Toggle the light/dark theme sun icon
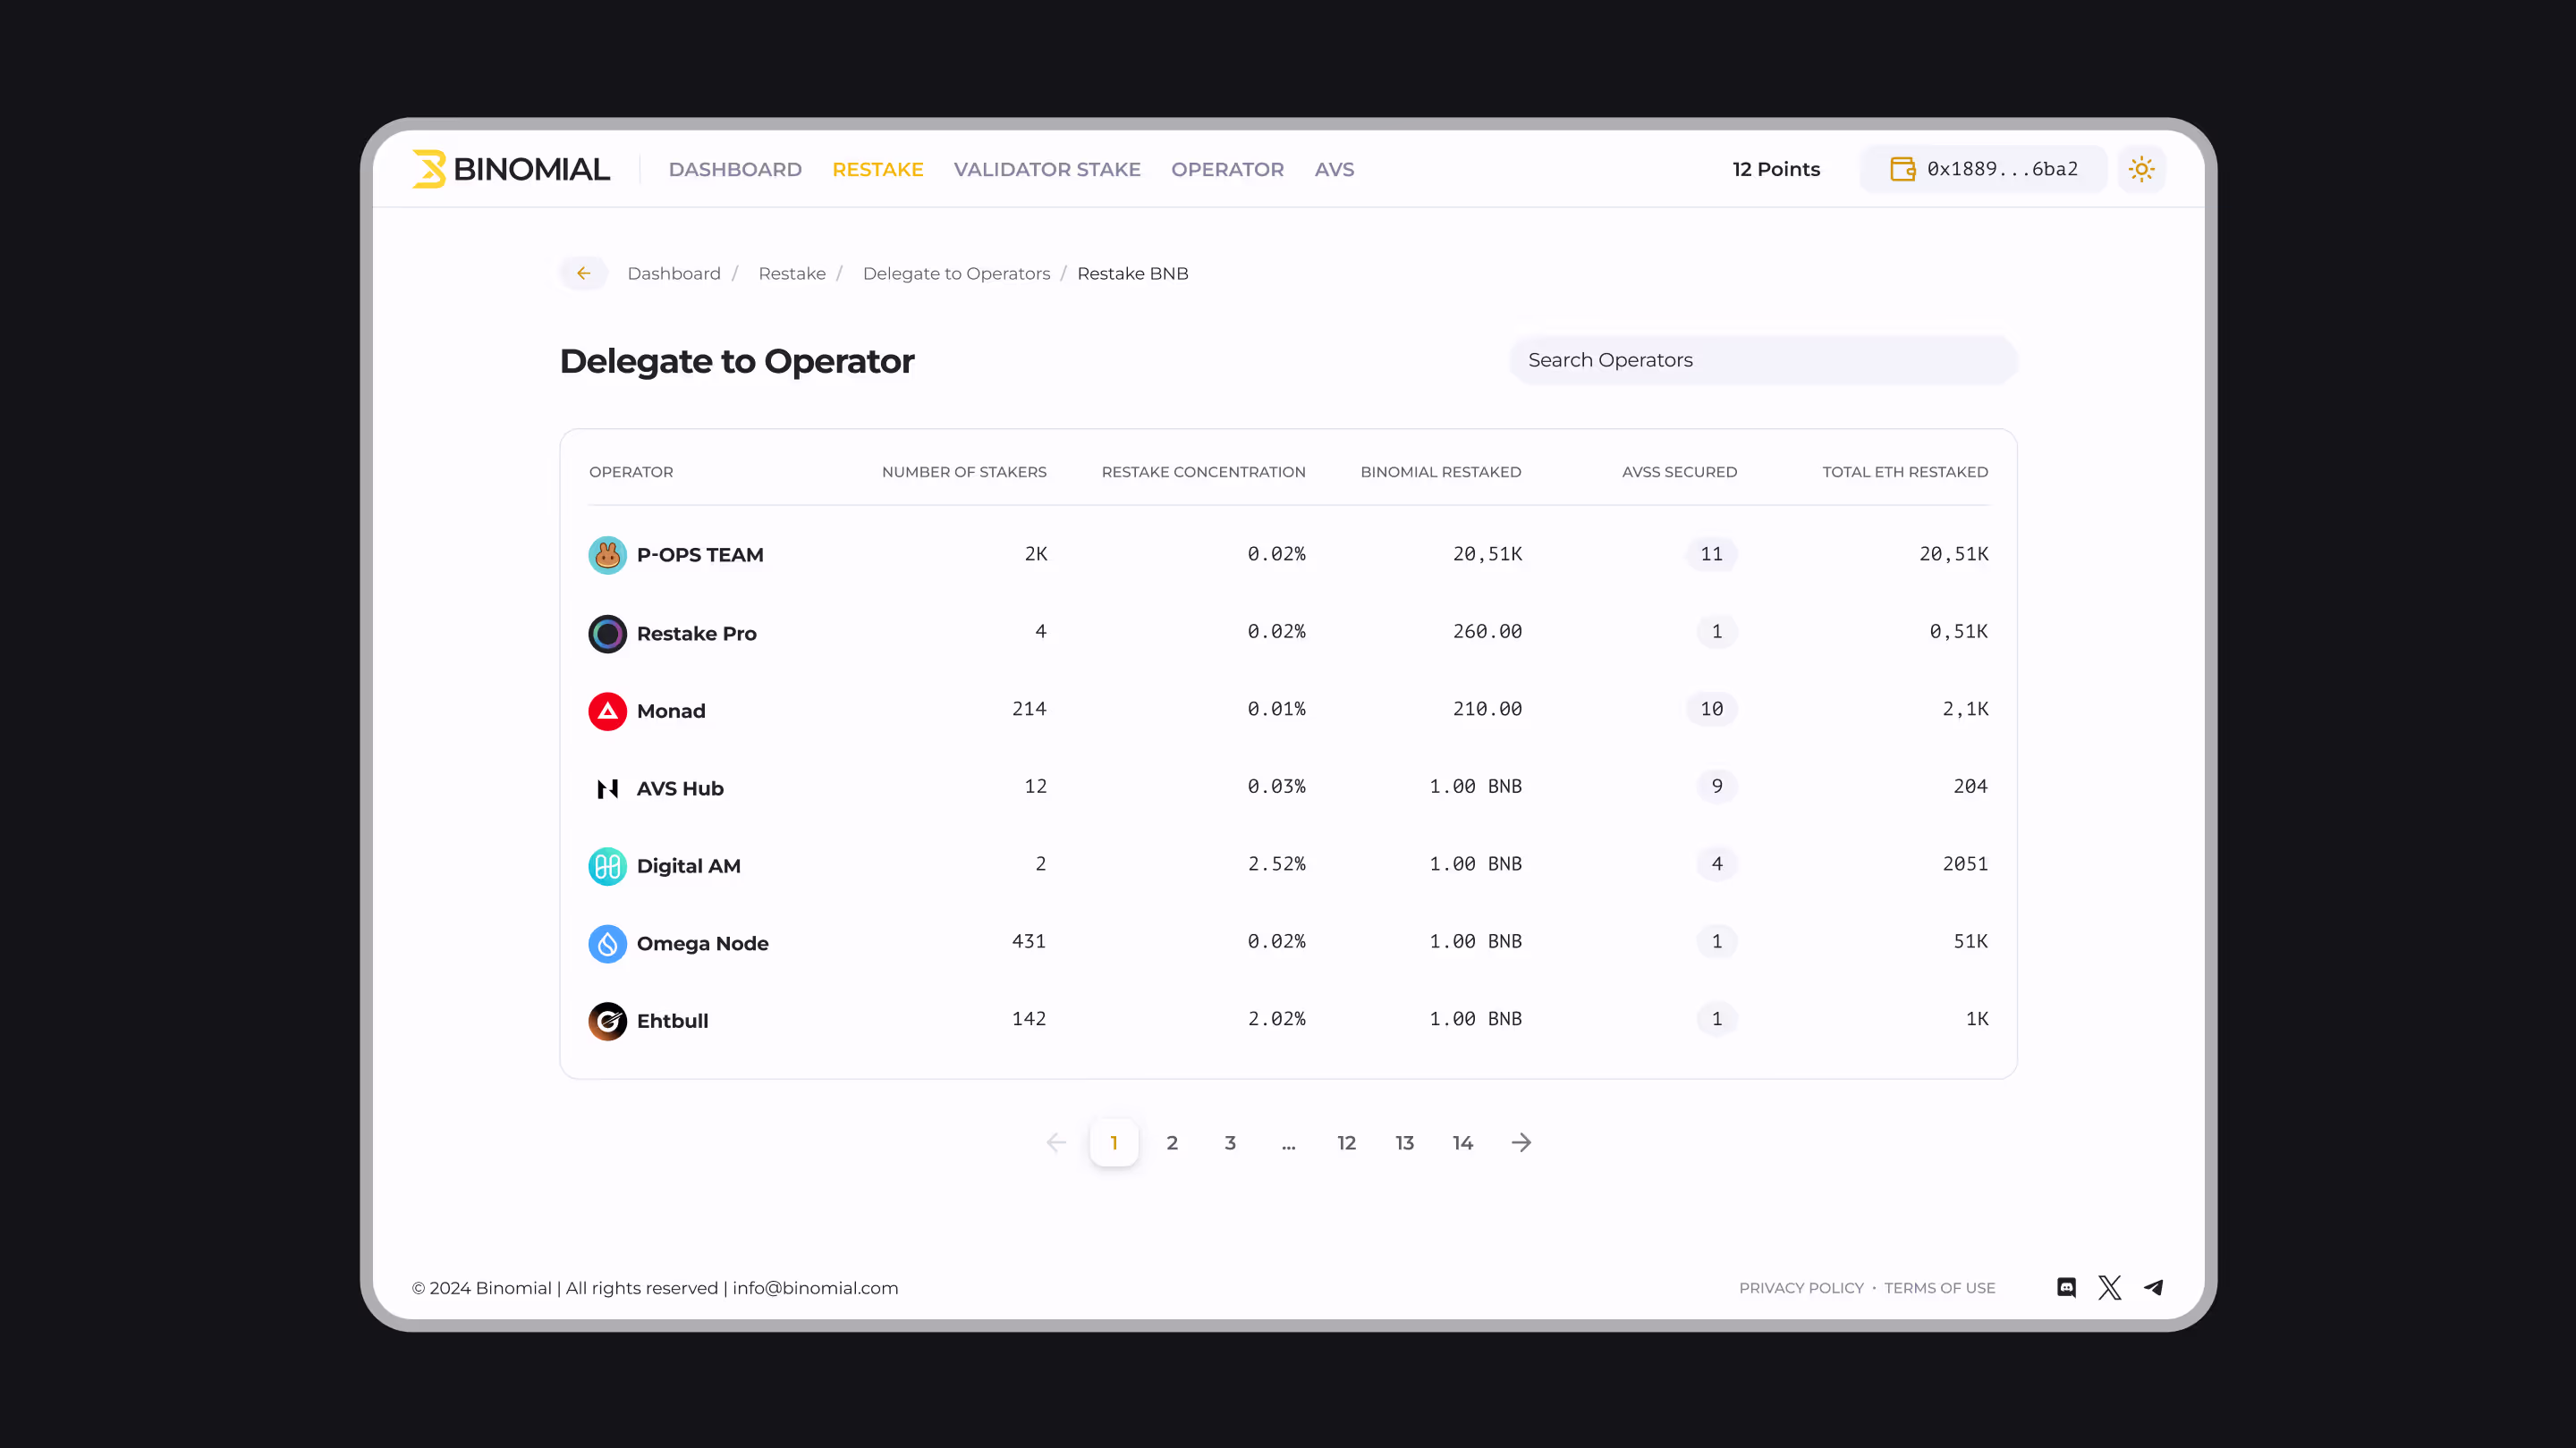Image resolution: width=2576 pixels, height=1448 pixels. click(2141, 169)
